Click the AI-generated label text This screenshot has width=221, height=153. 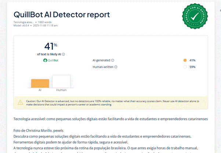coord(101,60)
